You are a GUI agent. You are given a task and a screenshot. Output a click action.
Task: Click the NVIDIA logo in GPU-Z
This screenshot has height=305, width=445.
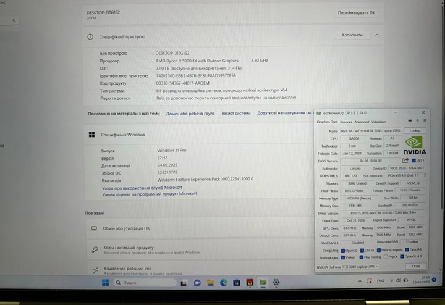tap(414, 146)
